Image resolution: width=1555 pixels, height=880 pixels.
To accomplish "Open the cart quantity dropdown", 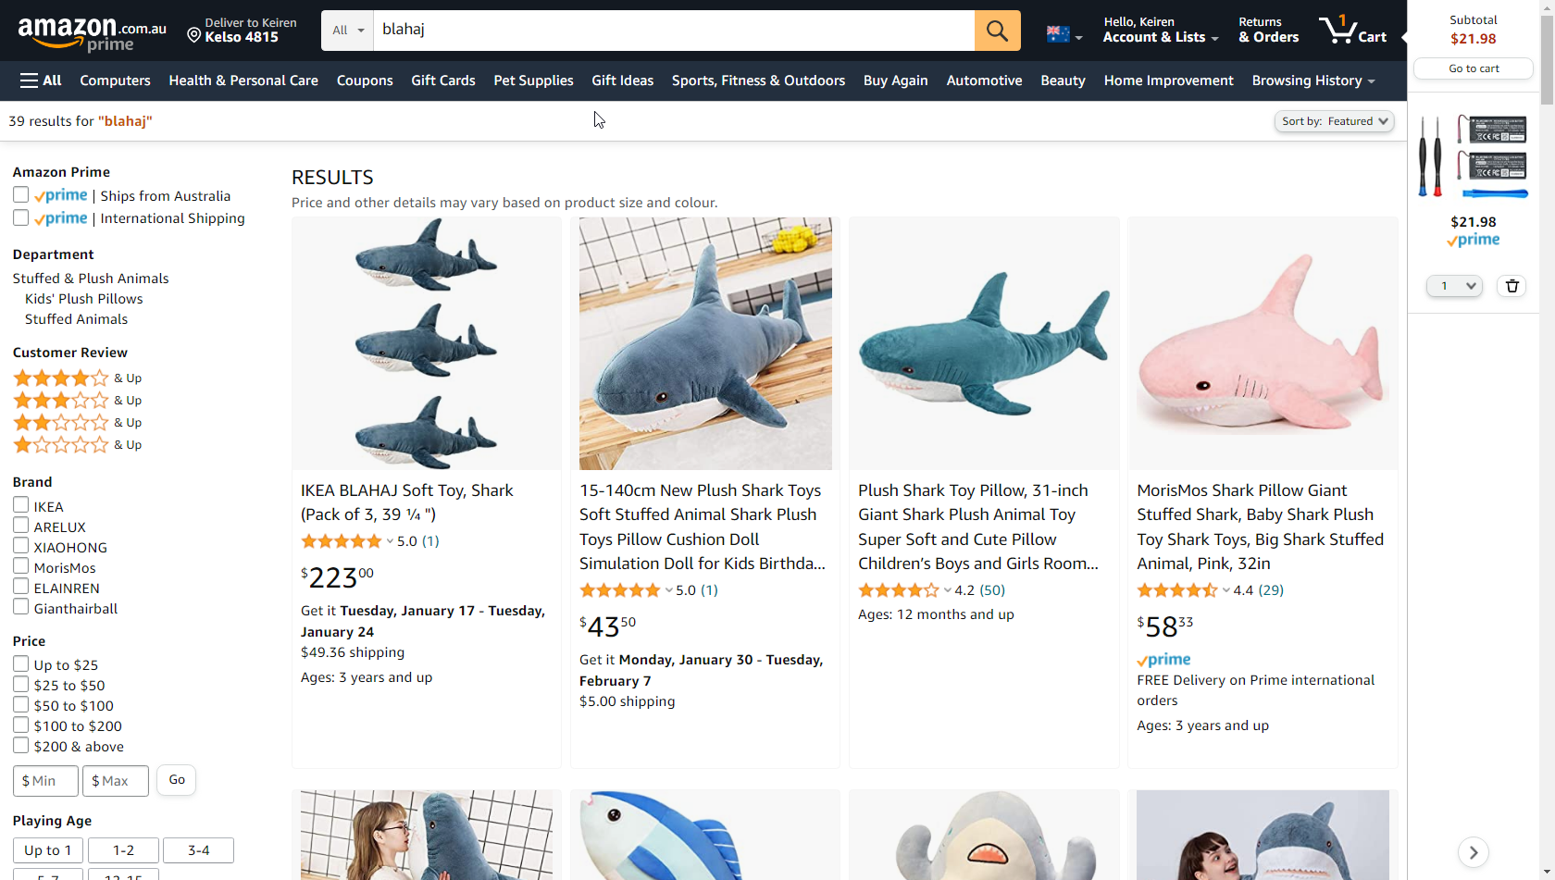I will click(1454, 286).
